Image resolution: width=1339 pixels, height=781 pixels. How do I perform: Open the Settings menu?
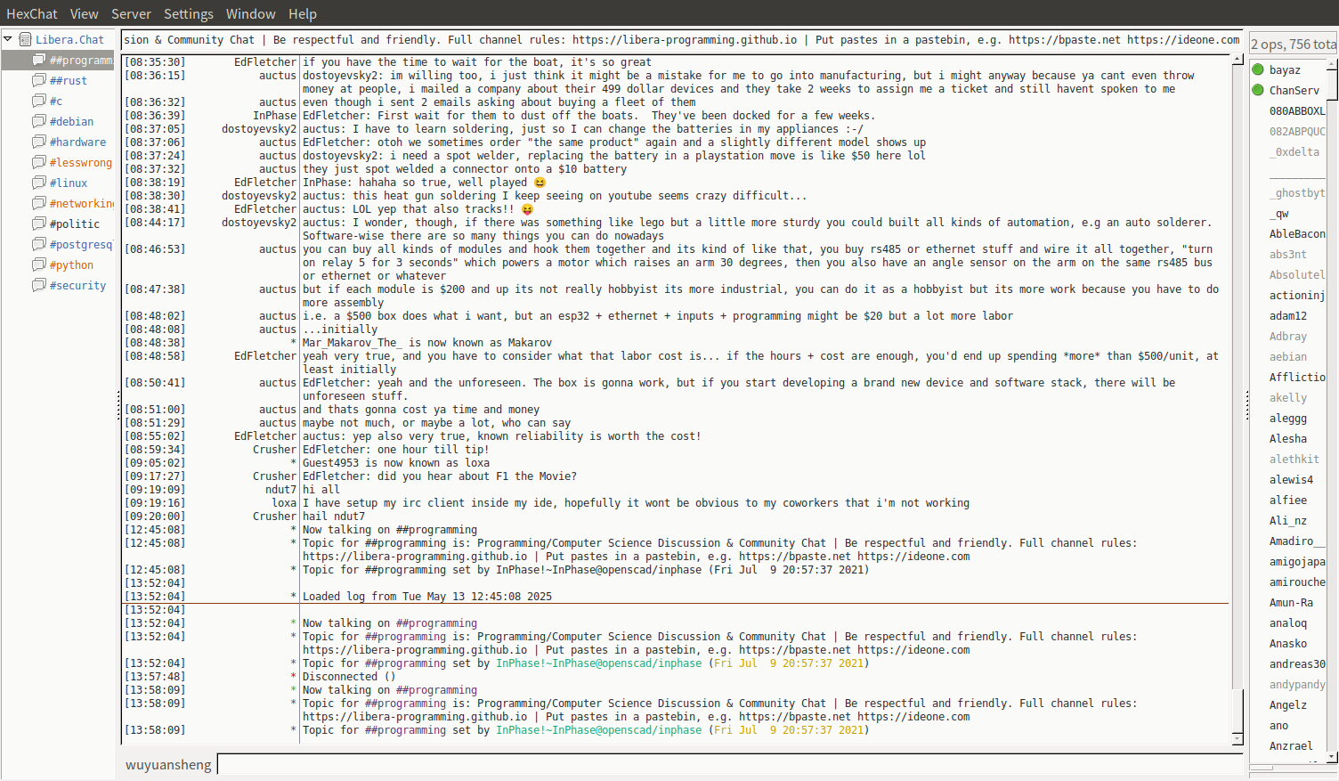coord(188,13)
